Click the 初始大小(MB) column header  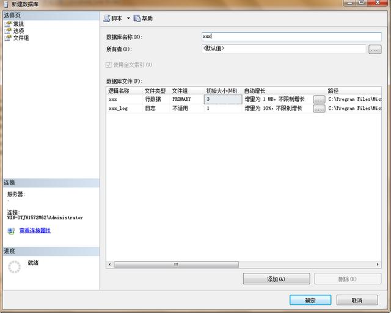point(222,91)
